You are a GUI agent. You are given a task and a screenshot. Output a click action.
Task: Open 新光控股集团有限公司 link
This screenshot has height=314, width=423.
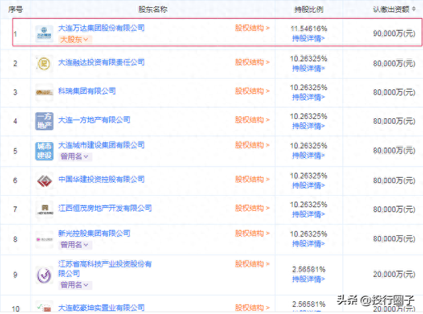coord(94,233)
